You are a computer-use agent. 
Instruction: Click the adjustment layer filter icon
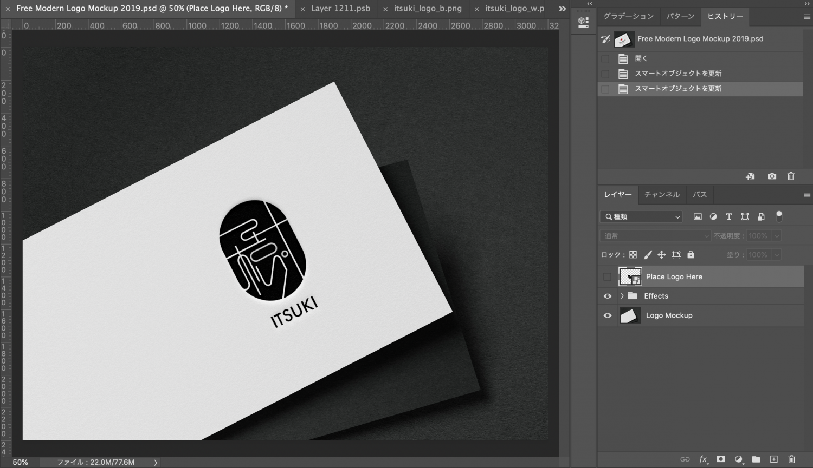[x=713, y=217]
